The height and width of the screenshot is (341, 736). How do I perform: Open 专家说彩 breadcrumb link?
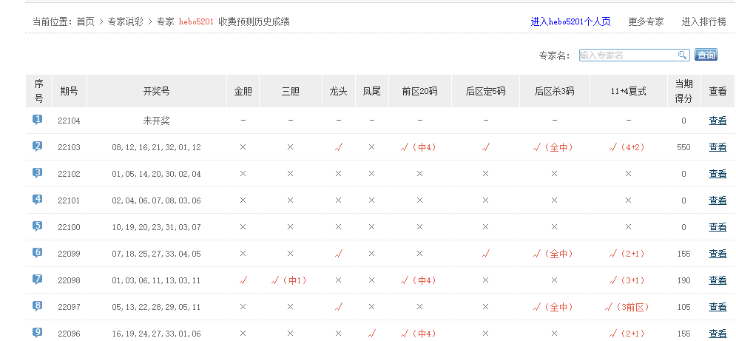click(126, 22)
